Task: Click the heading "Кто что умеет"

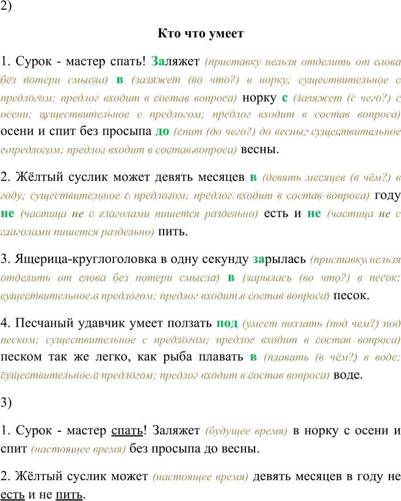Action: 200,33
